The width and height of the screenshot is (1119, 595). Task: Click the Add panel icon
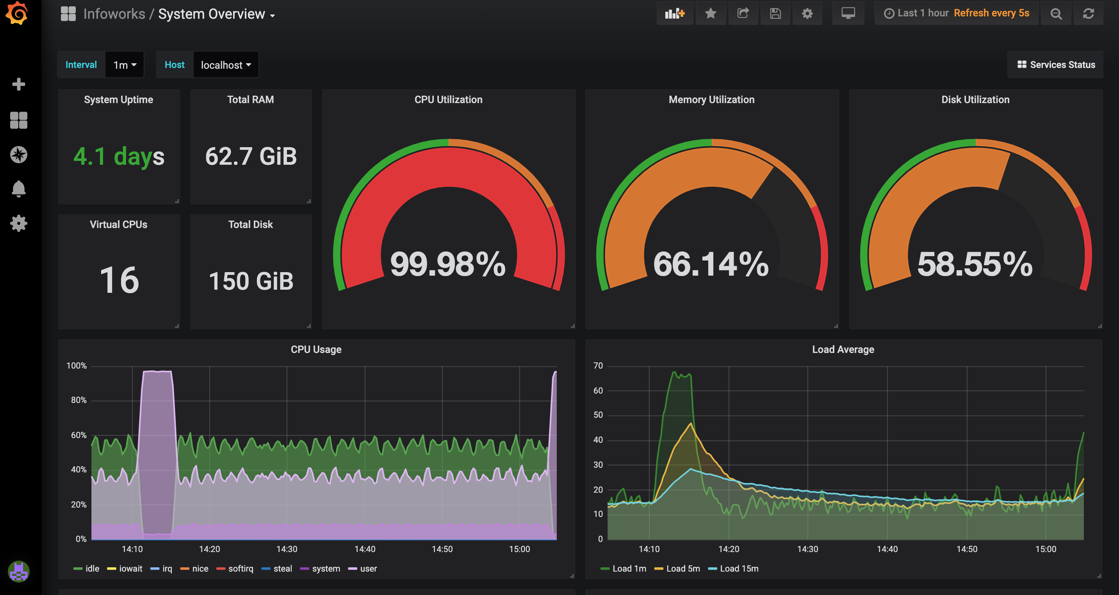point(674,13)
